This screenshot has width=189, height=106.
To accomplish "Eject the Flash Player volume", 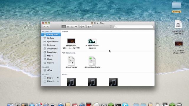I will (x=58, y=81).
